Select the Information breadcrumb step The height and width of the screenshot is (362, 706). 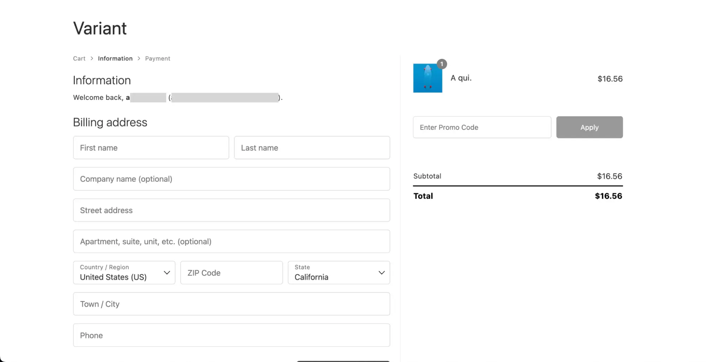tap(115, 59)
